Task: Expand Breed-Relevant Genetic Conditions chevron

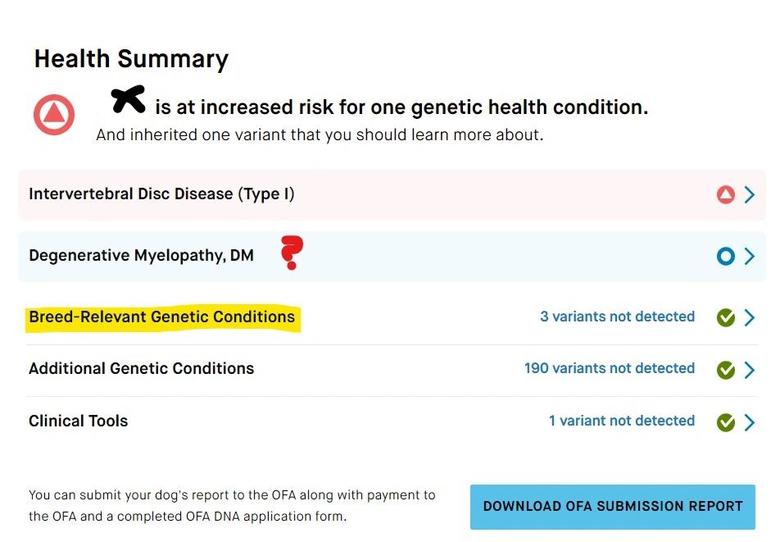Action: [749, 317]
